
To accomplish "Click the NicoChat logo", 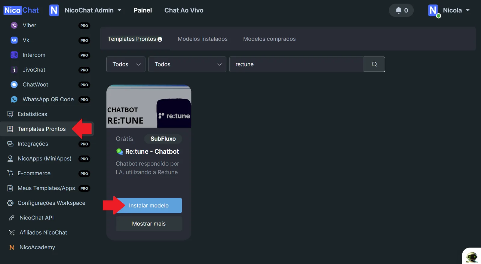I will coord(21,10).
